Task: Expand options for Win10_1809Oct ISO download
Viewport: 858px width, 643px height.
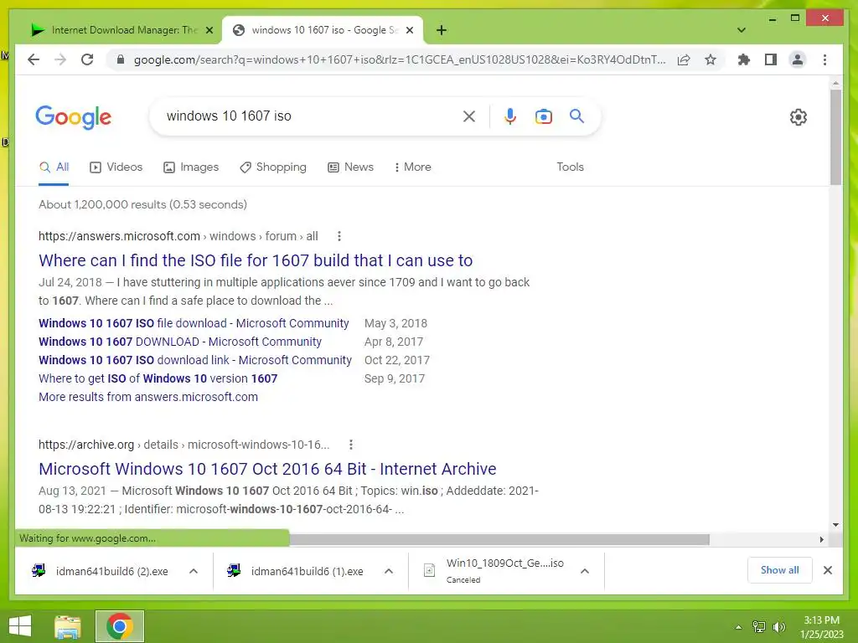Action: click(584, 571)
